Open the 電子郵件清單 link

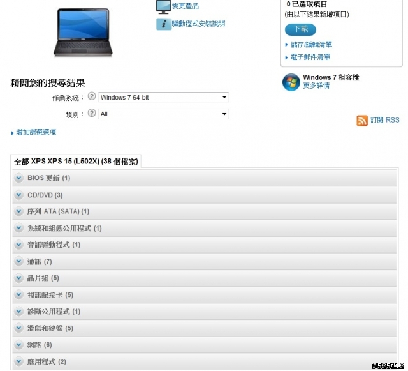pyautogui.click(x=310, y=57)
